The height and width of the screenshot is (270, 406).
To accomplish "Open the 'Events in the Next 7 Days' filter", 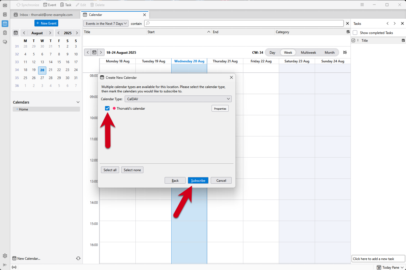I will (x=106, y=23).
